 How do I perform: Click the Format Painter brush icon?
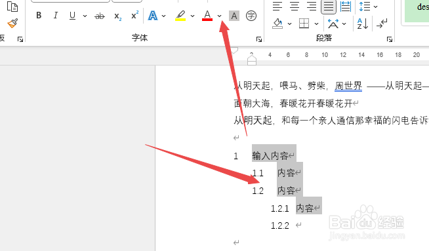(12, 23)
